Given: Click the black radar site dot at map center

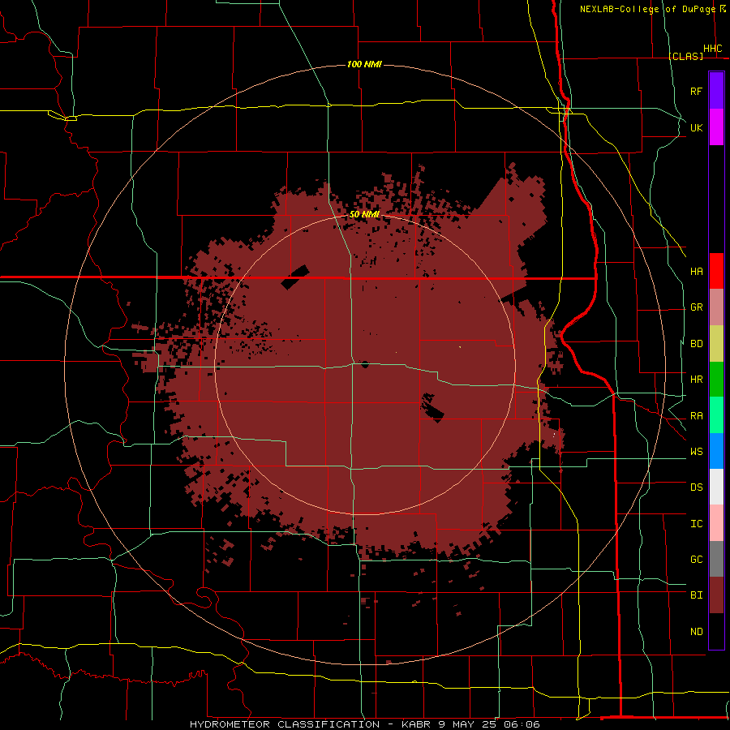Looking at the screenshot, I should [x=365, y=364].
